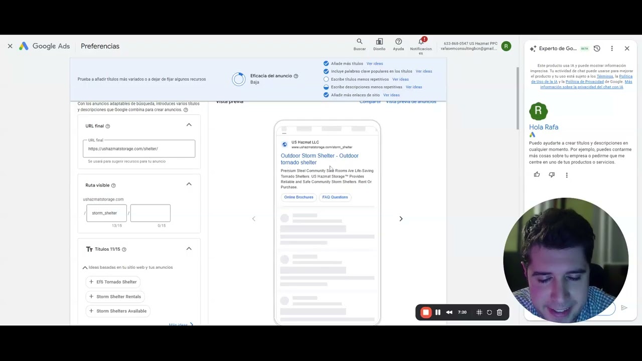
Task: Add the Storm Shelter Rentals title idea
Action: [115, 296]
